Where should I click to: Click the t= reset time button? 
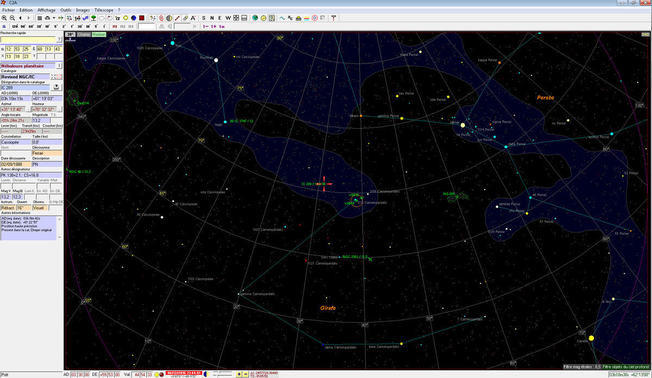222,26
